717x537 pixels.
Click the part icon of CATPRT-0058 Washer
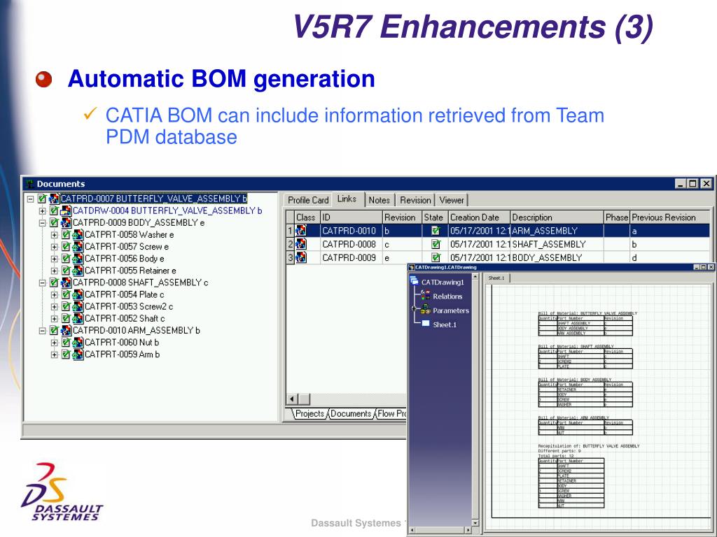point(78,235)
